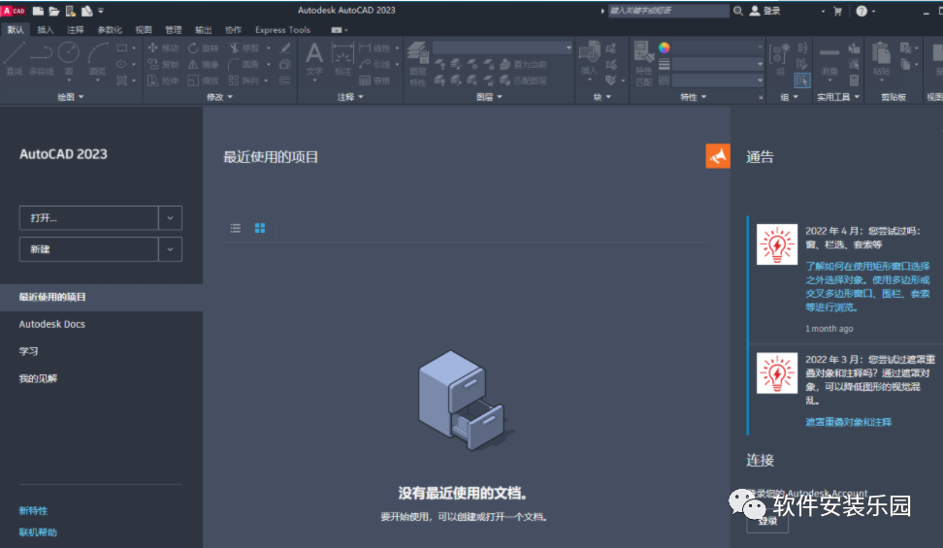Viewport: 943px width, 548px height.
Task: Select the Line (直线) tool
Action: point(14,59)
